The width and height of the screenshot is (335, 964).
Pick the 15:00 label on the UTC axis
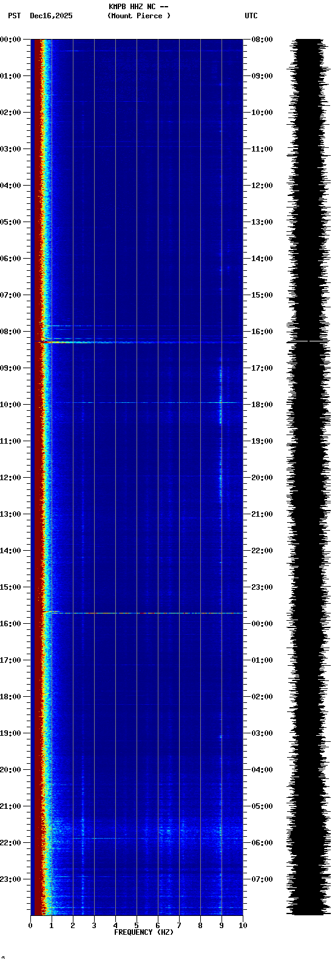262,295
